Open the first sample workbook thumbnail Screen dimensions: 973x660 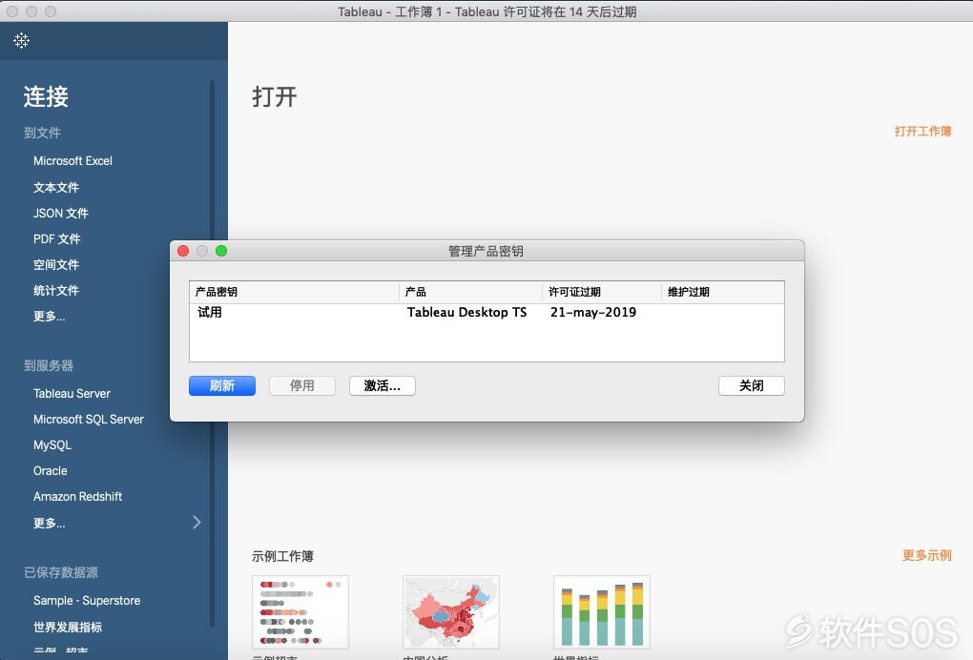[300, 612]
